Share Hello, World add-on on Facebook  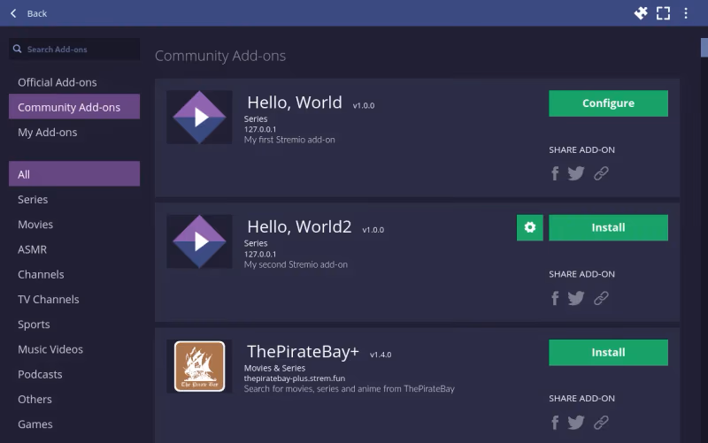pos(555,173)
